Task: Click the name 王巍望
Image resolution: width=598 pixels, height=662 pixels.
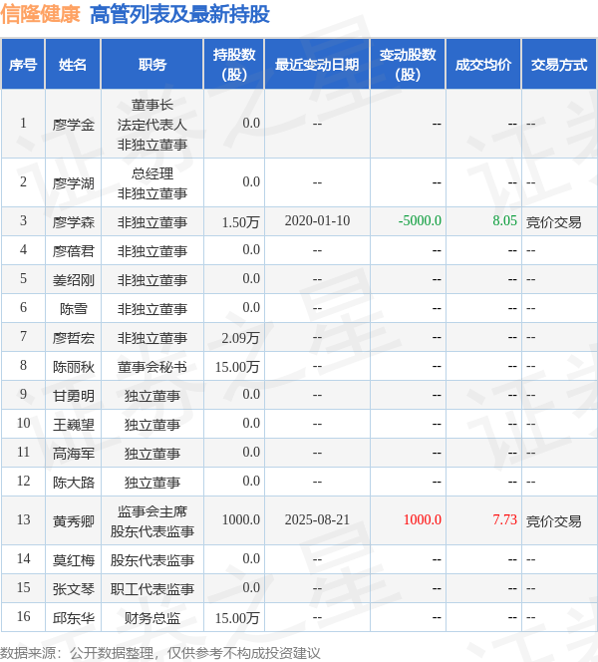Action: click(x=73, y=425)
